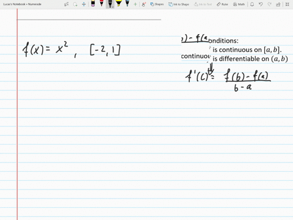This screenshot has width=293, height=220.
Task: Open the Shapes menu
Action: (157, 4)
